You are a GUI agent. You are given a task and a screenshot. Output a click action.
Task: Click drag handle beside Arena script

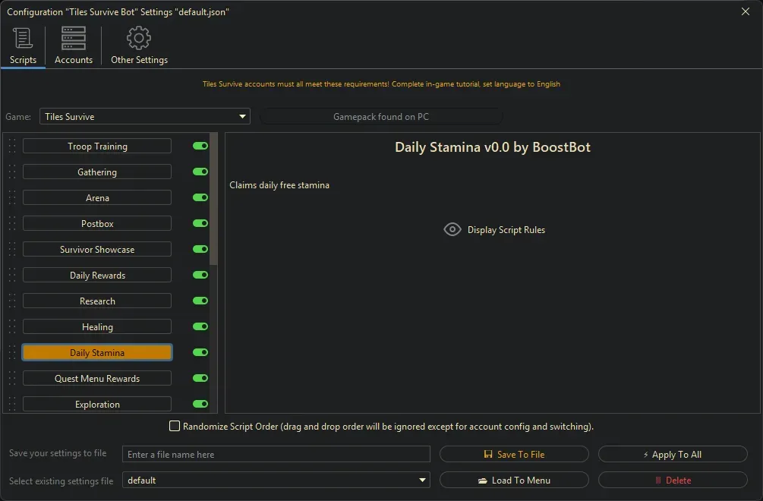point(12,198)
